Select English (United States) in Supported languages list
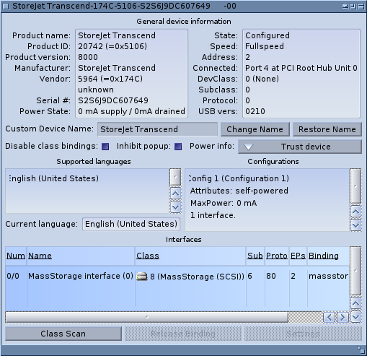367x356 pixels. [54, 178]
